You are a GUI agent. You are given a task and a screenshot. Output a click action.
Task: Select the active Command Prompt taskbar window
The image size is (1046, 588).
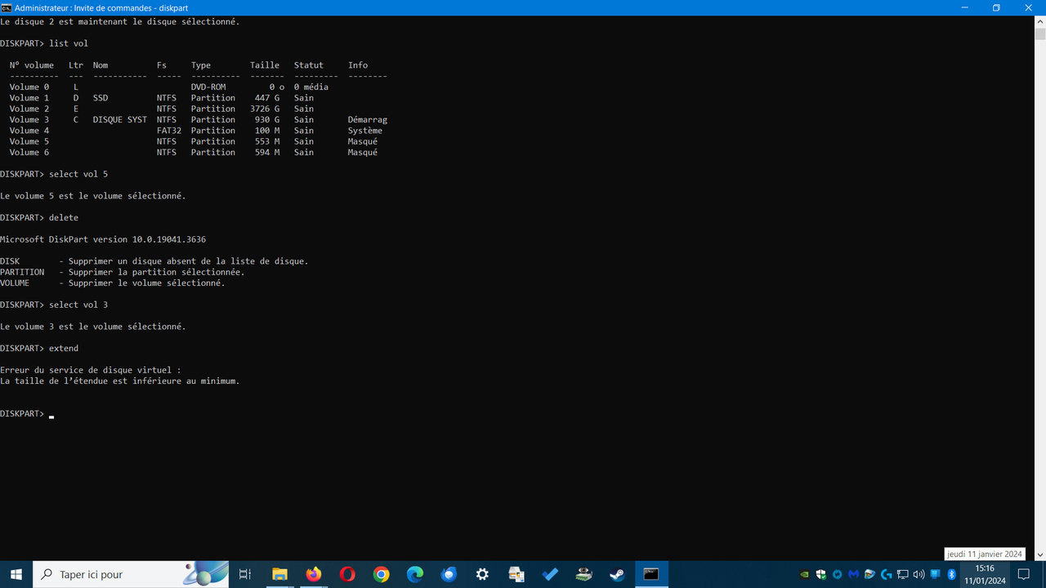click(x=651, y=574)
